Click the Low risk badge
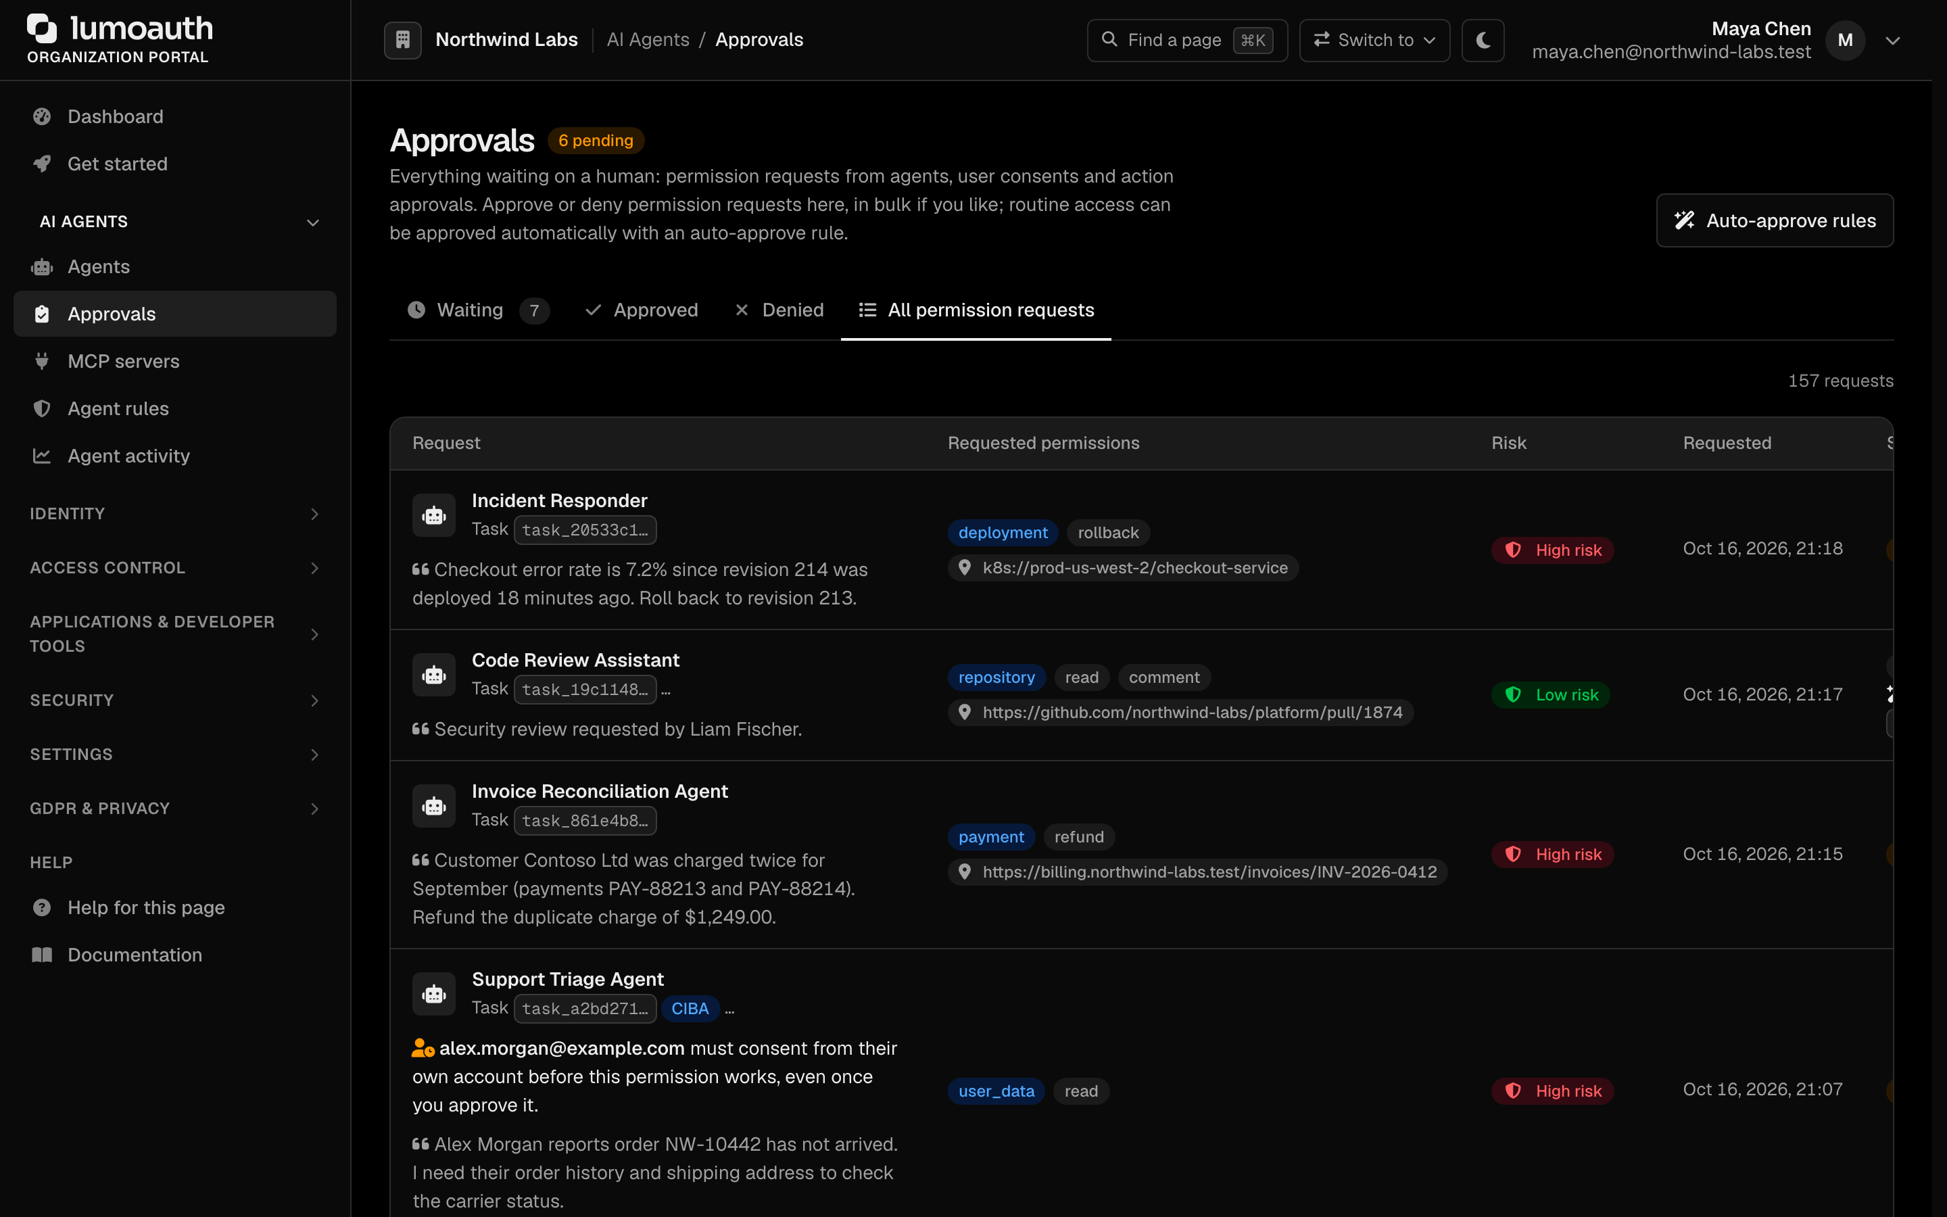 (1550, 694)
